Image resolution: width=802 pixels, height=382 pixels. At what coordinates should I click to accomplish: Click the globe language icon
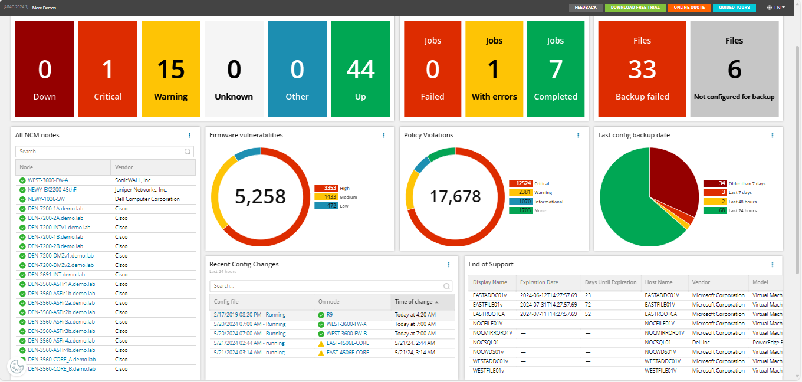[770, 8]
